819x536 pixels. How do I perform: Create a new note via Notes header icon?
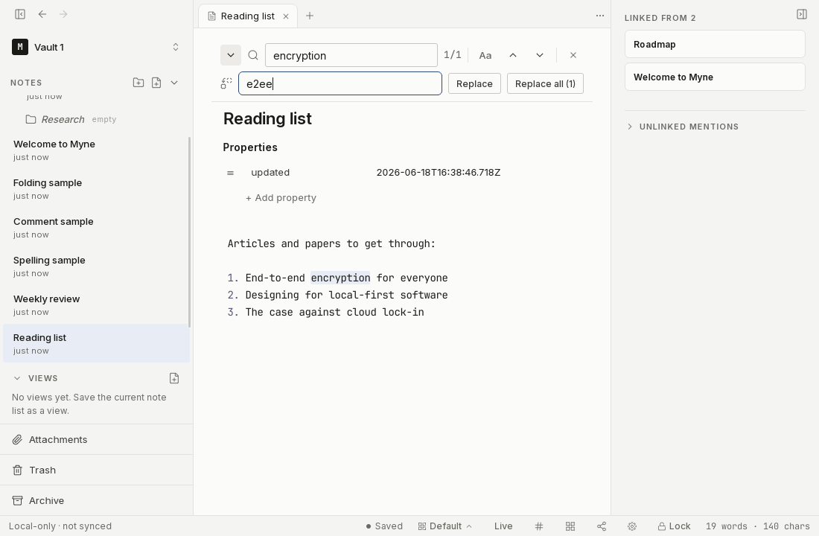tap(156, 83)
